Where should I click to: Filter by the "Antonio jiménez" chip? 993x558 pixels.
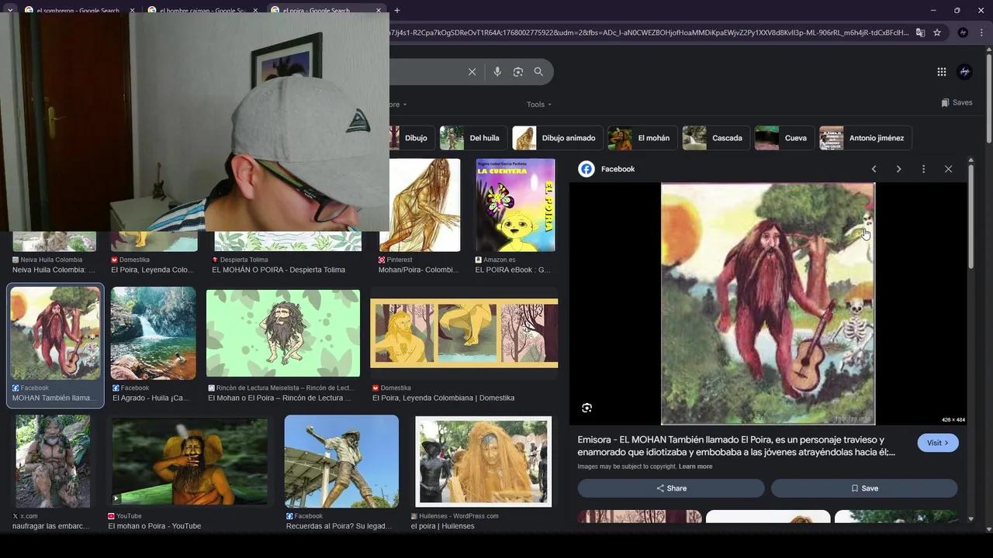[866, 138]
